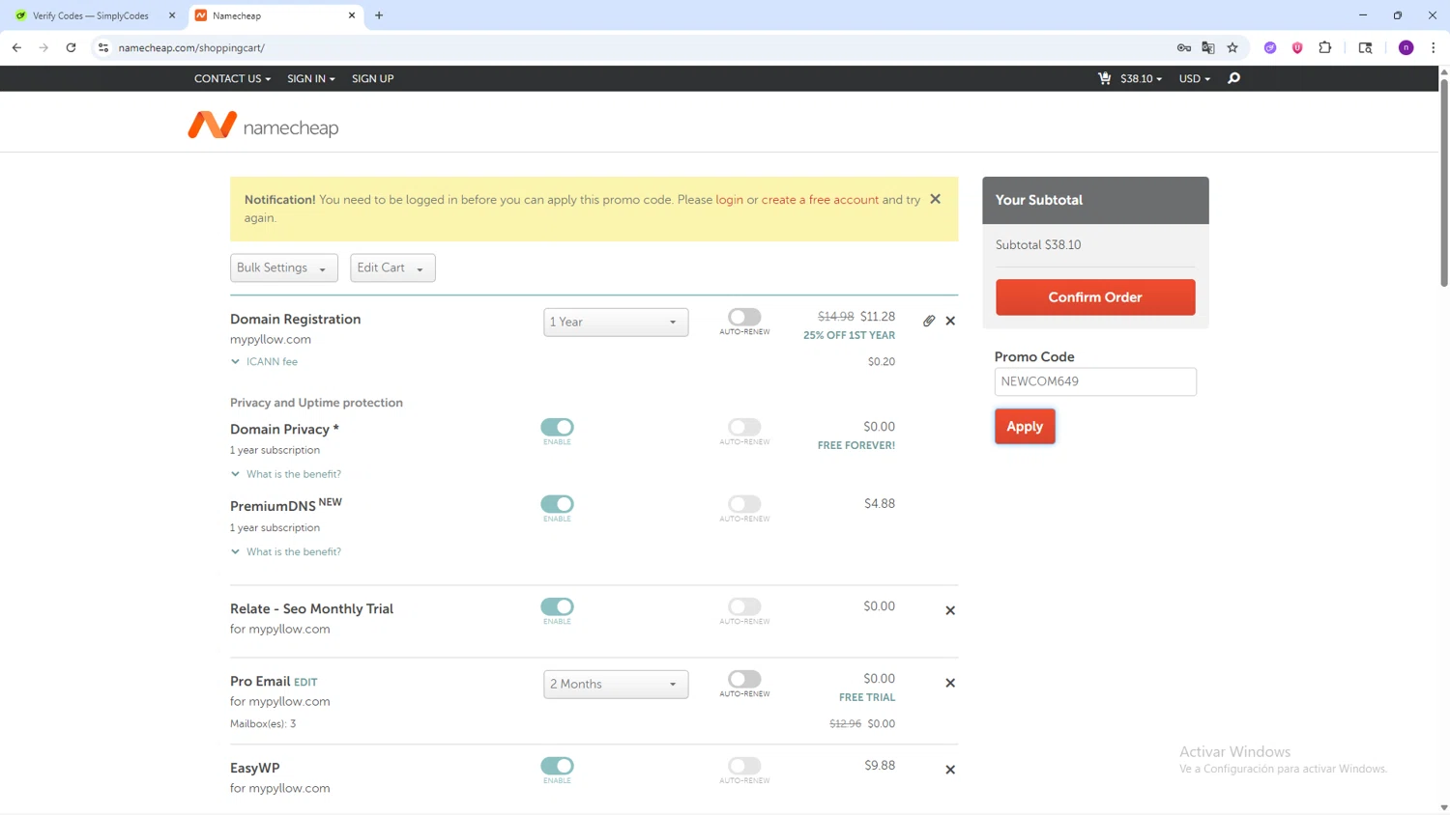Toggle auto-renew for Pro Email

coord(744,679)
